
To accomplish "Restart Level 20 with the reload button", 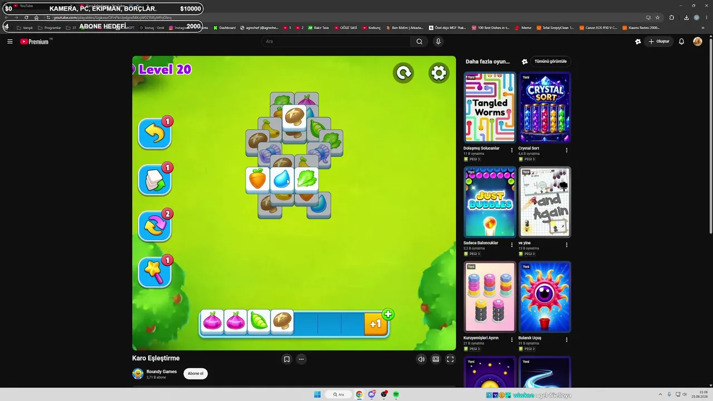I will click(x=403, y=72).
